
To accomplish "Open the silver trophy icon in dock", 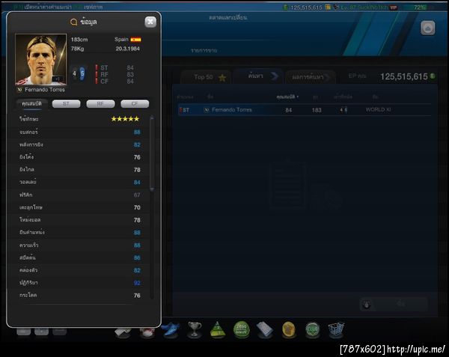I will click(x=195, y=329).
